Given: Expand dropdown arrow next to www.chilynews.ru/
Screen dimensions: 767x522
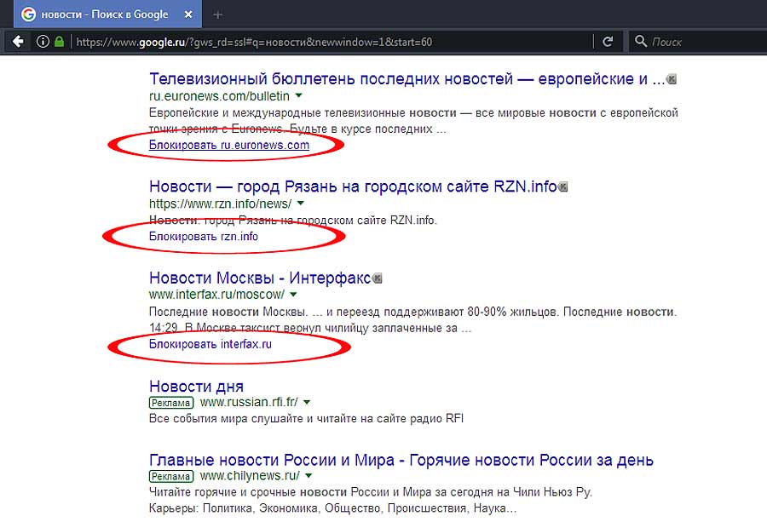Looking at the screenshot, I should (309, 475).
